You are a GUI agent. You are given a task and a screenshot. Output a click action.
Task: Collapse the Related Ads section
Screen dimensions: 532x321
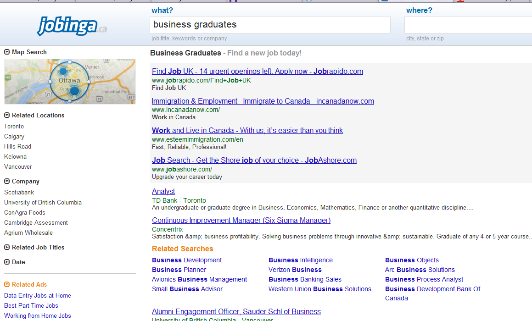pyautogui.click(x=7, y=285)
